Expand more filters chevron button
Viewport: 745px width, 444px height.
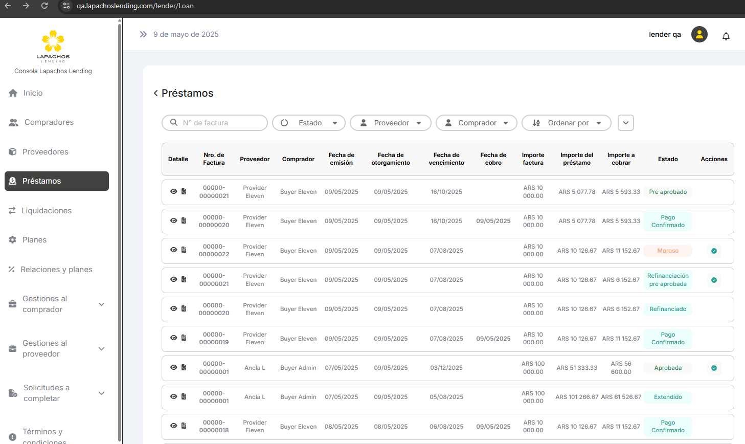point(626,123)
